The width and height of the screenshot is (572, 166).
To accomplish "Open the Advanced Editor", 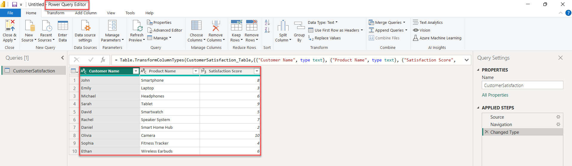I will pyautogui.click(x=165, y=30).
